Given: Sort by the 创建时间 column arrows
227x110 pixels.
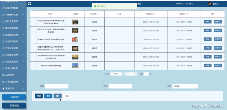Looking at the screenshot, I should tap(155, 14).
